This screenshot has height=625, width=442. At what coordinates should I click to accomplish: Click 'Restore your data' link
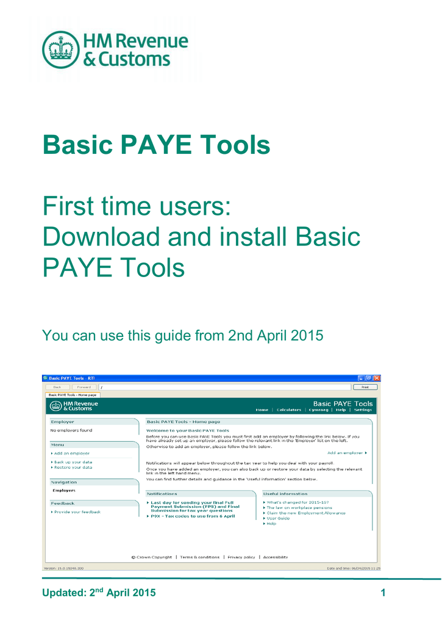coord(73,467)
